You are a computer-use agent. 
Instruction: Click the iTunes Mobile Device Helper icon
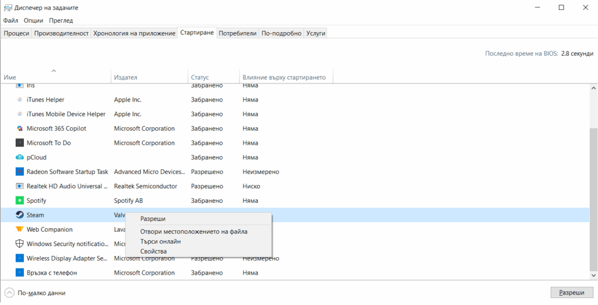[x=19, y=114]
